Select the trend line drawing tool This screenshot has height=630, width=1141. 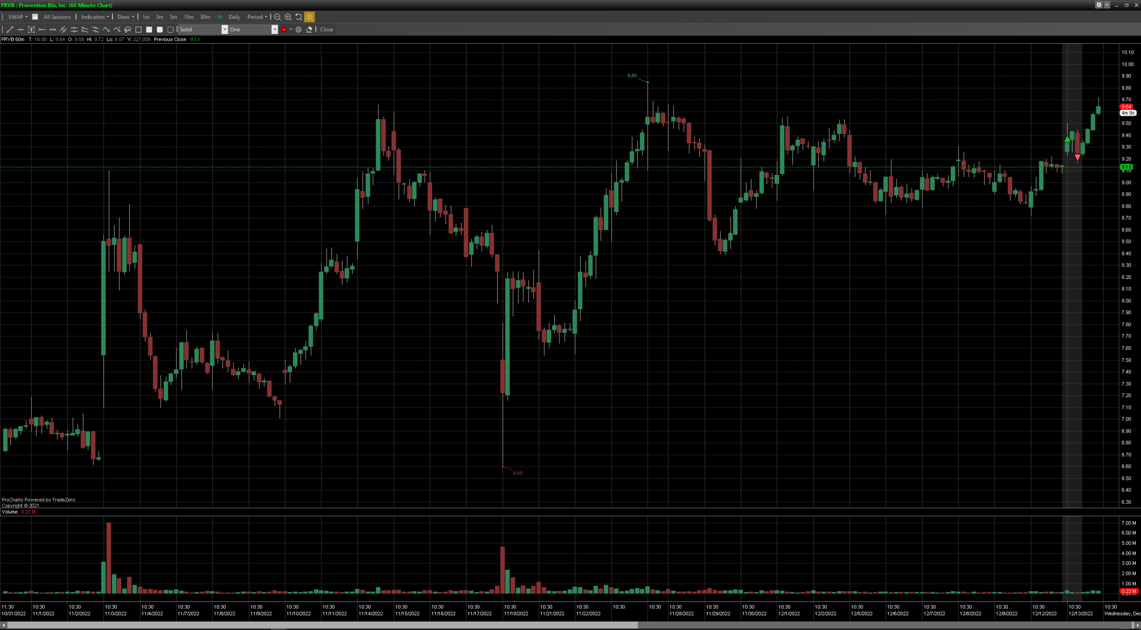pos(10,30)
